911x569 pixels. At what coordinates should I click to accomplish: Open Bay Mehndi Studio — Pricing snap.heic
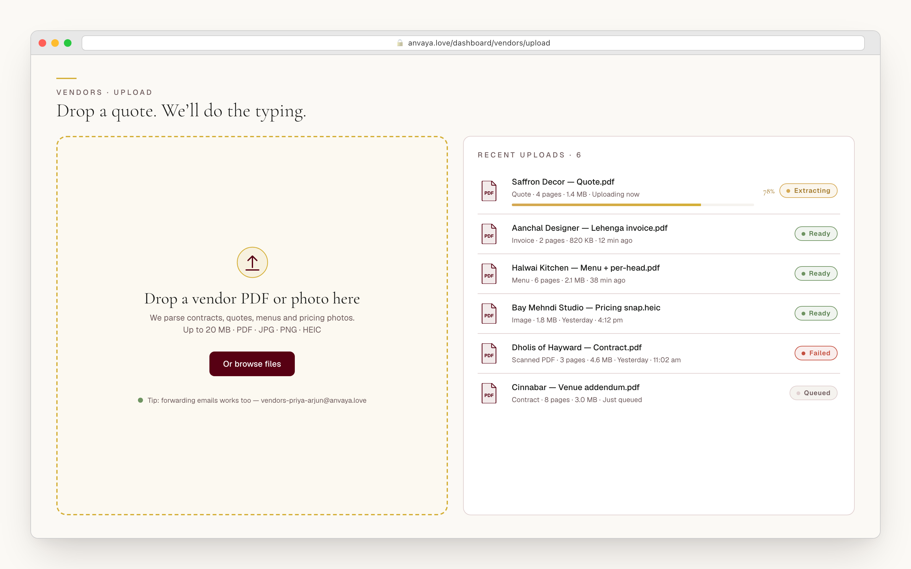coord(586,308)
